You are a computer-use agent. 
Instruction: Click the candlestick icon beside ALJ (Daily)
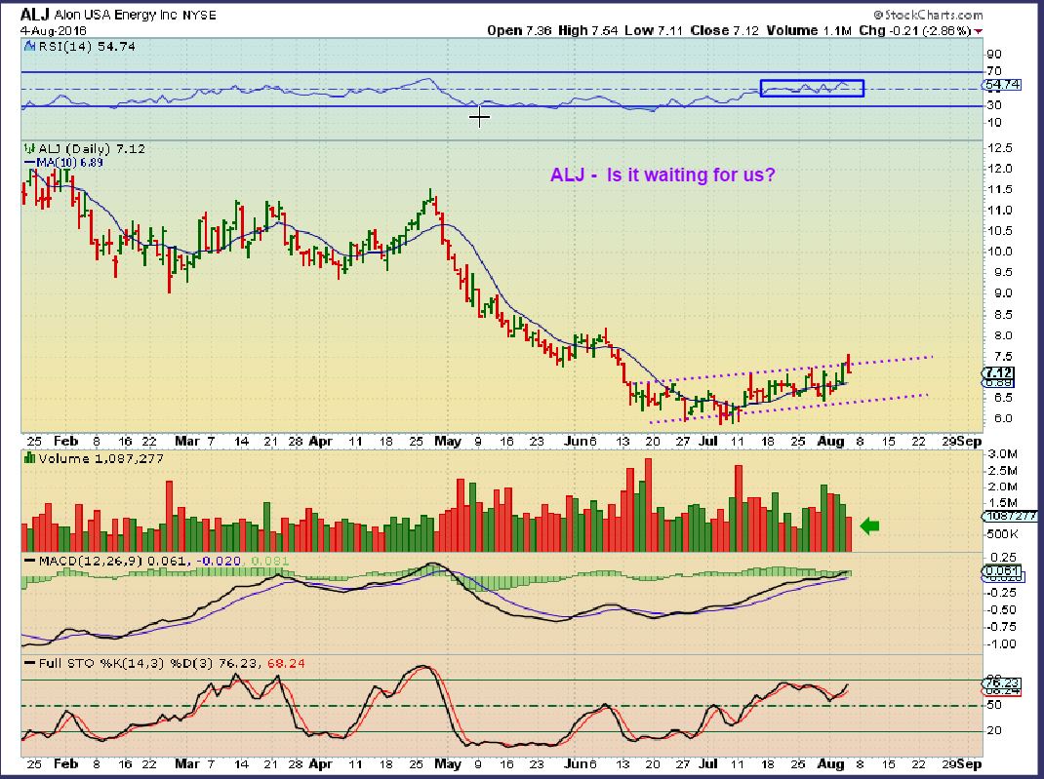(29, 149)
